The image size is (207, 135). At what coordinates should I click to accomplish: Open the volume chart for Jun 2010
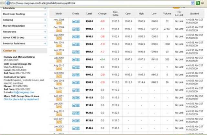[x=78, y=59]
